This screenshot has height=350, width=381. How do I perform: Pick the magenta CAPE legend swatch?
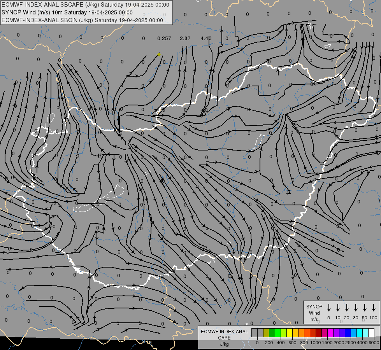tap(330, 332)
